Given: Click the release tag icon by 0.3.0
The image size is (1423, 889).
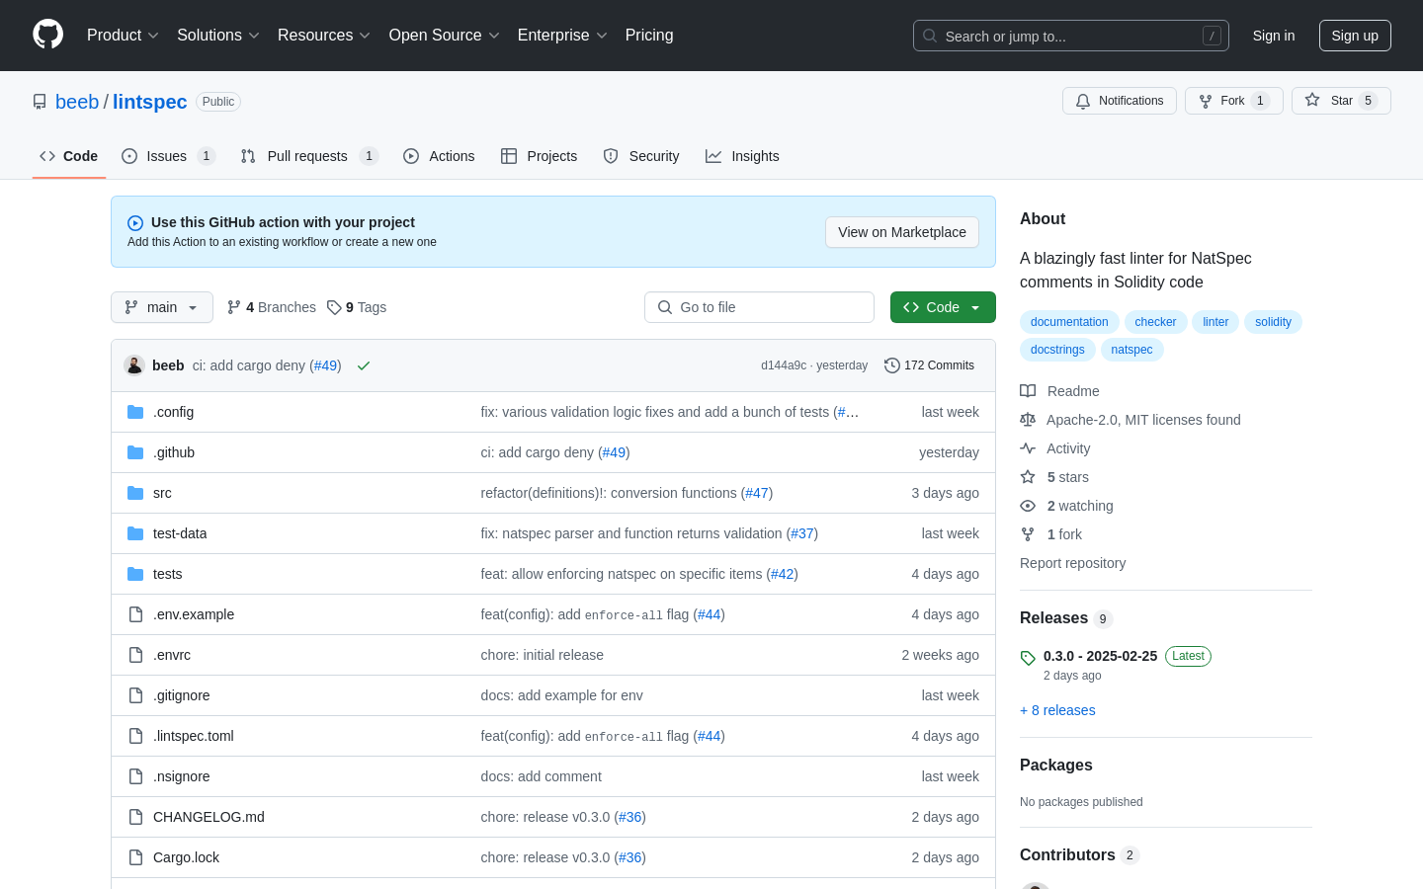Looking at the screenshot, I should (x=1028, y=658).
